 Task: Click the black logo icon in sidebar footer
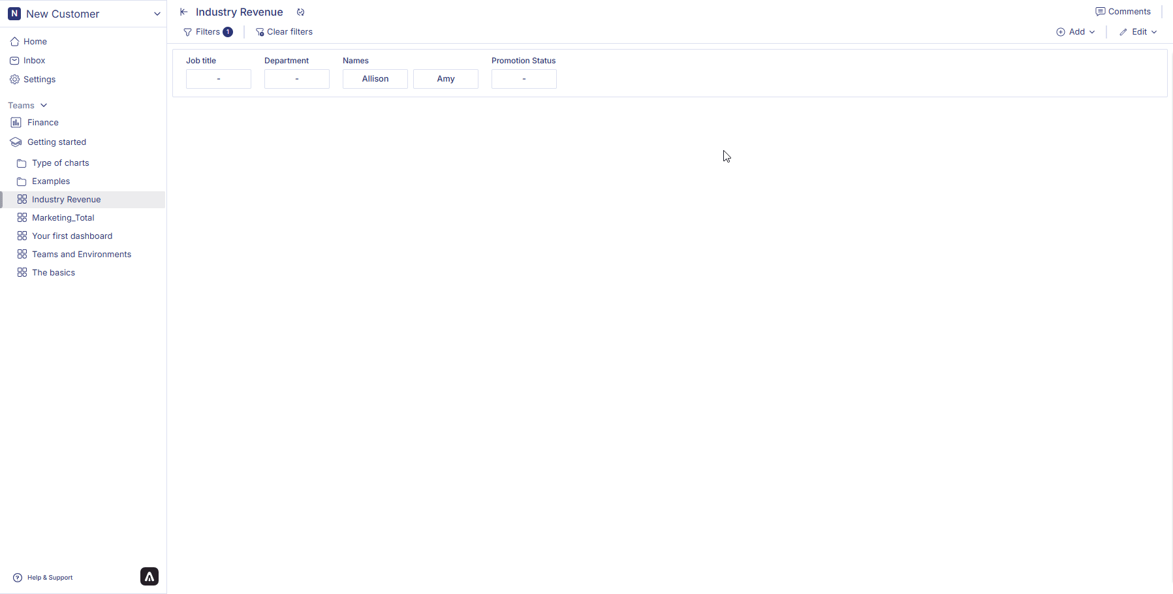click(149, 576)
